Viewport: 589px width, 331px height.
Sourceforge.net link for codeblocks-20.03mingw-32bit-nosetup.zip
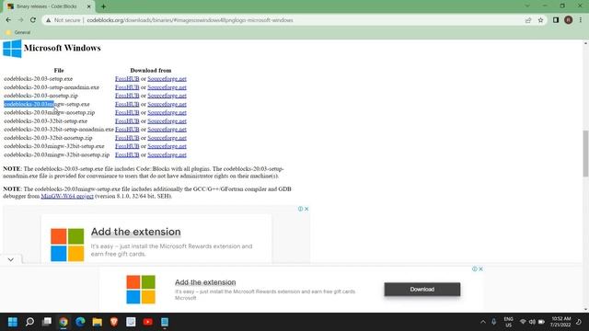(x=167, y=154)
